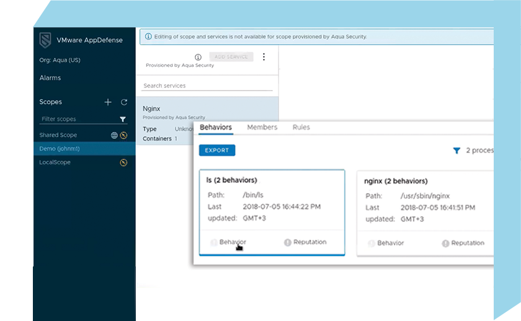Click the processes filter funnel icon
Image resolution: width=521 pixels, height=321 pixels.
pos(456,151)
